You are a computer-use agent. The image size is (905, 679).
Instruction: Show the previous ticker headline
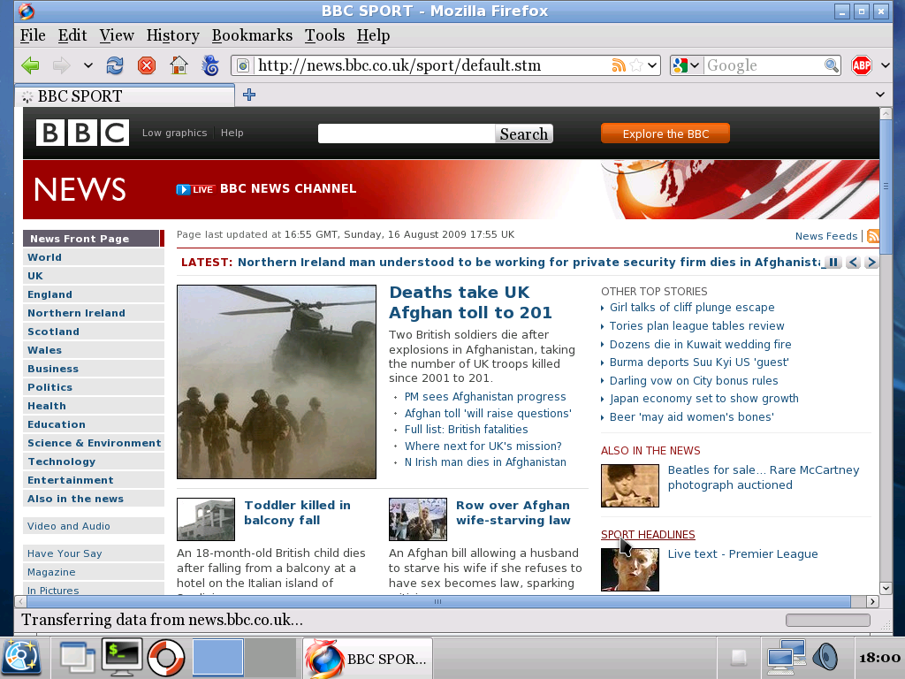pos(853,262)
